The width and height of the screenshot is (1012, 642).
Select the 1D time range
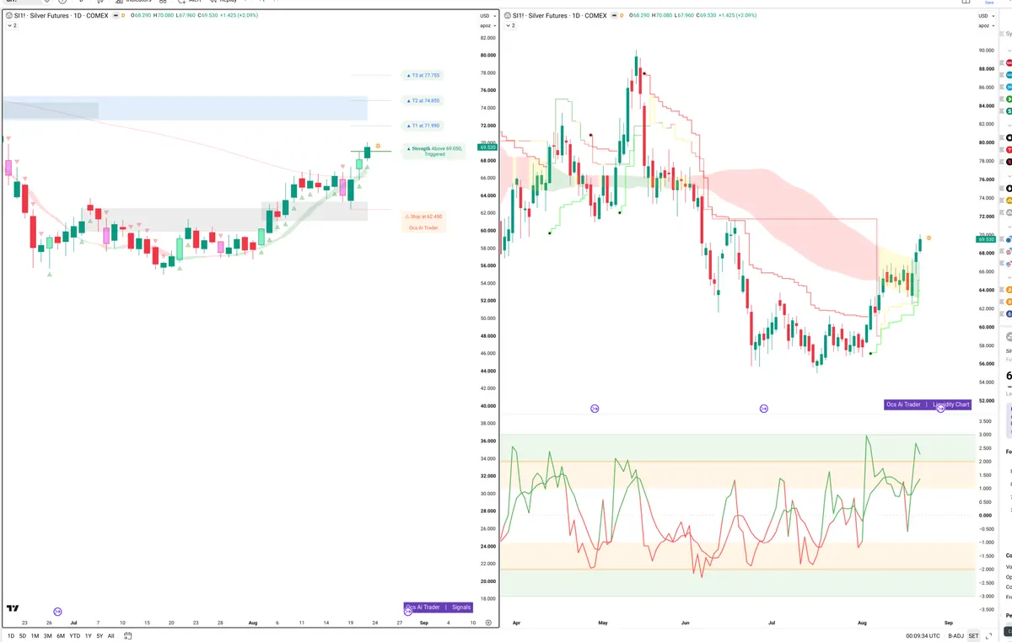(11, 635)
